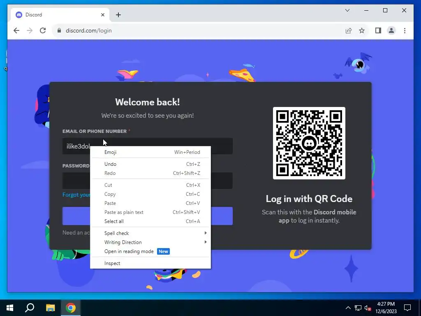Open the Chrome profile avatar
Viewport: 421px width, 316px height.
[391, 30]
